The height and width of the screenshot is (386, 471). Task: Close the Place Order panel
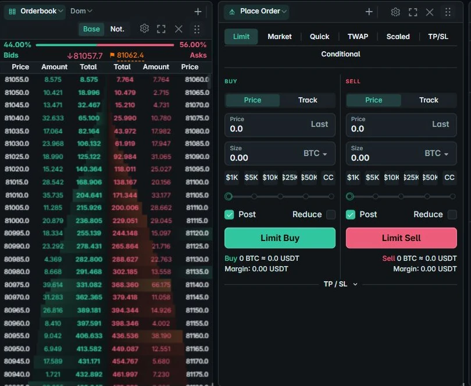(x=430, y=12)
